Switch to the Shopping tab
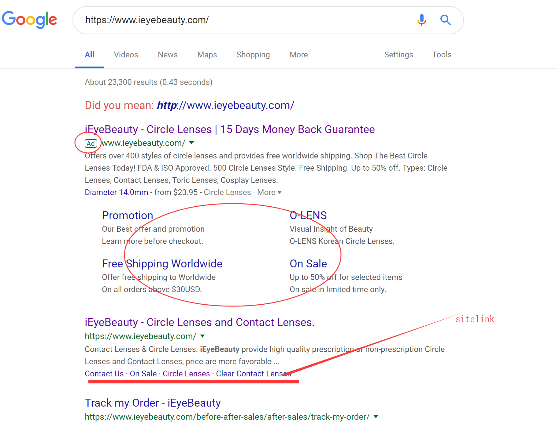This screenshot has width=556, height=424. point(253,55)
